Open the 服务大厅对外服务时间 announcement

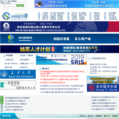tap(53, 83)
